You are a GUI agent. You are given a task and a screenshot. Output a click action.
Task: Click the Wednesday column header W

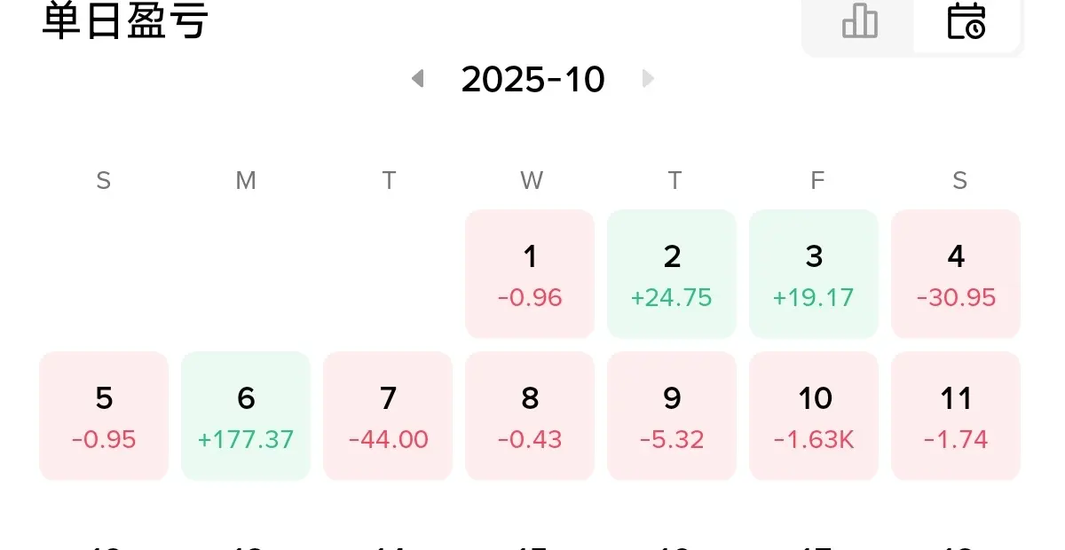pos(532,181)
